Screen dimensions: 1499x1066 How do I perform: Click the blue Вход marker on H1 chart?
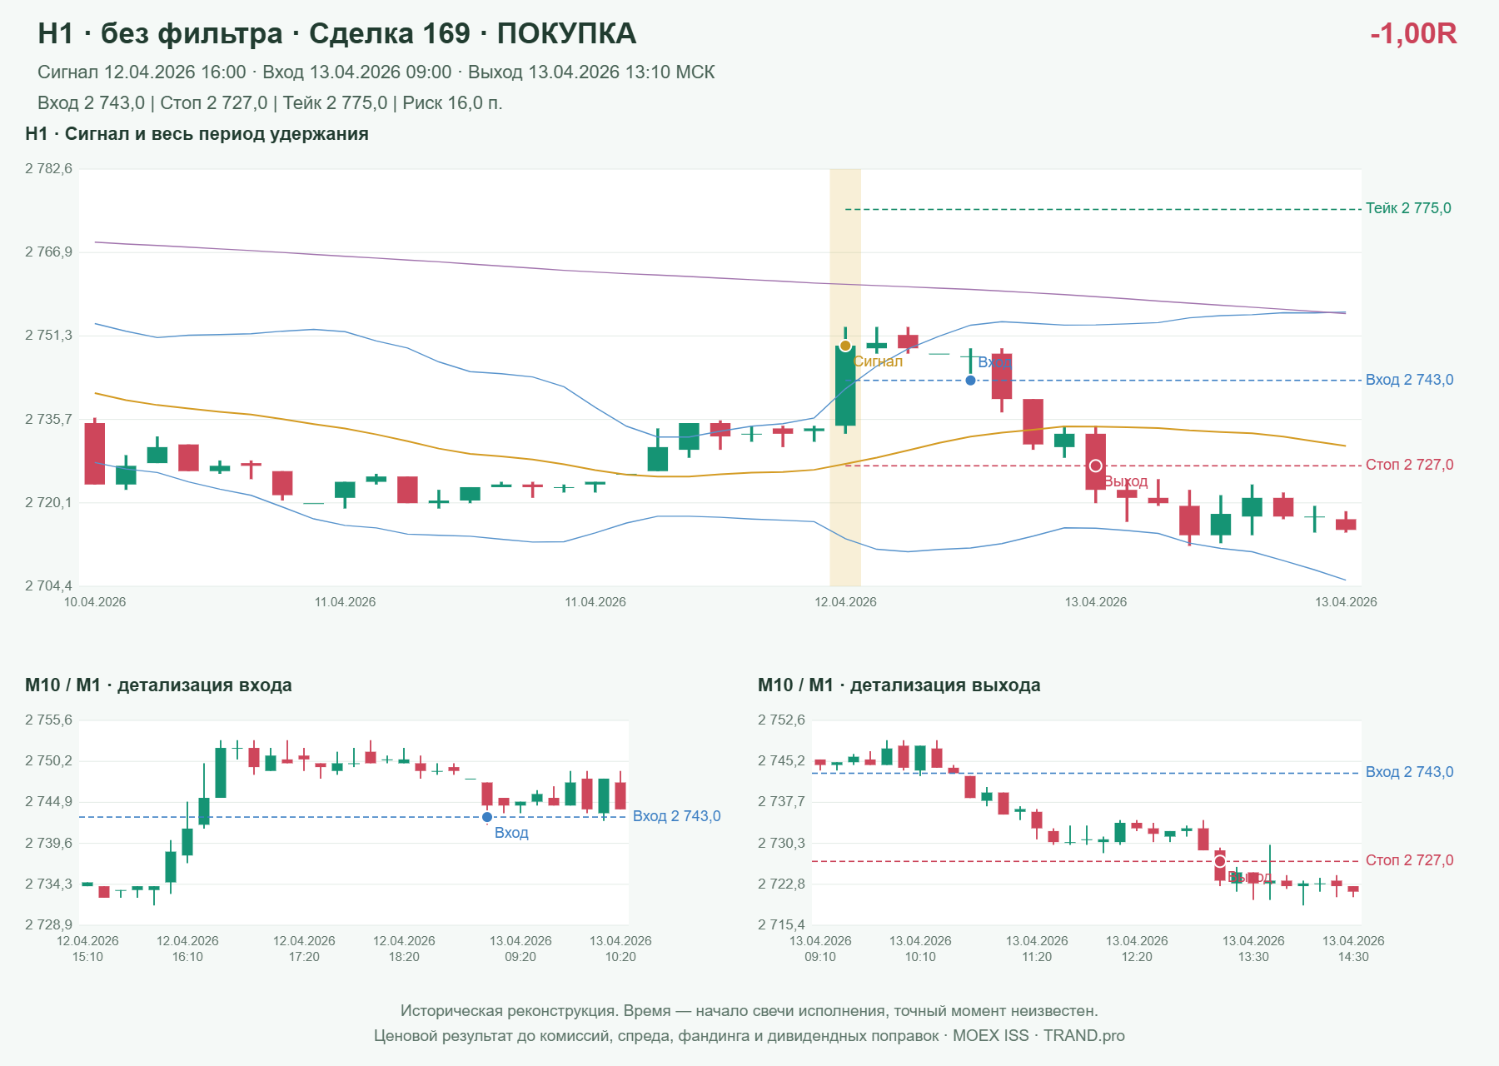pyautogui.click(x=970, y=381)
